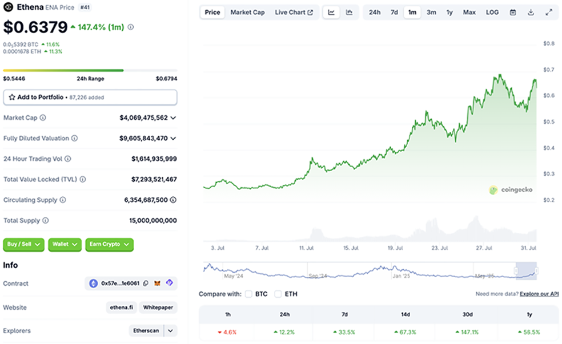
Task: Click the Add to Portfolio button
Action: point(90,98)
